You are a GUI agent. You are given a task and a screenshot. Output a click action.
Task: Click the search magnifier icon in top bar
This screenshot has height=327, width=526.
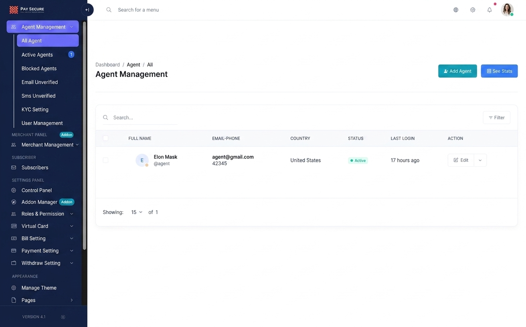click(x=109, y=10)
